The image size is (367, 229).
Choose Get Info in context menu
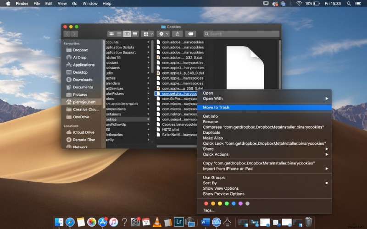coord(264,116)
